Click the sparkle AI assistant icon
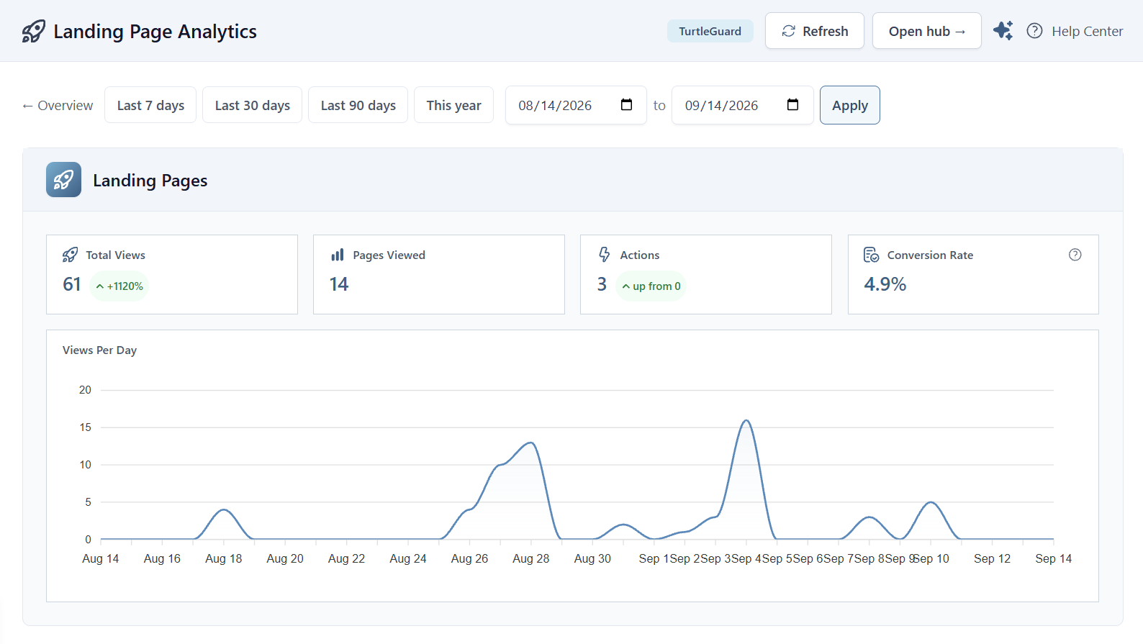 pos(1003,30)
